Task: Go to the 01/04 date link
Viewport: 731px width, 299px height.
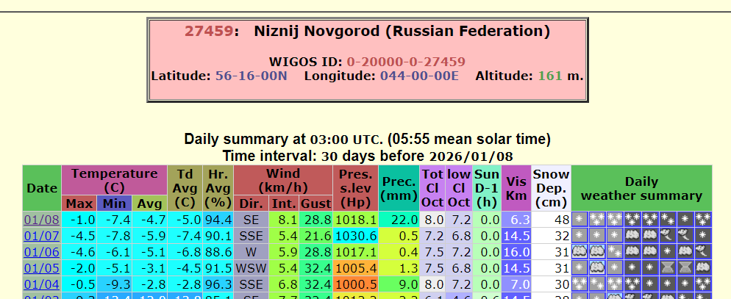Action: click(x=35, y=284)
